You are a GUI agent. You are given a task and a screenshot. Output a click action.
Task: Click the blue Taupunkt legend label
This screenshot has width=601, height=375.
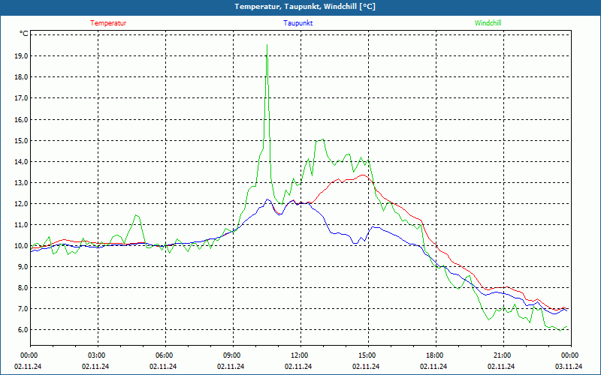click(x=298, y=23)
